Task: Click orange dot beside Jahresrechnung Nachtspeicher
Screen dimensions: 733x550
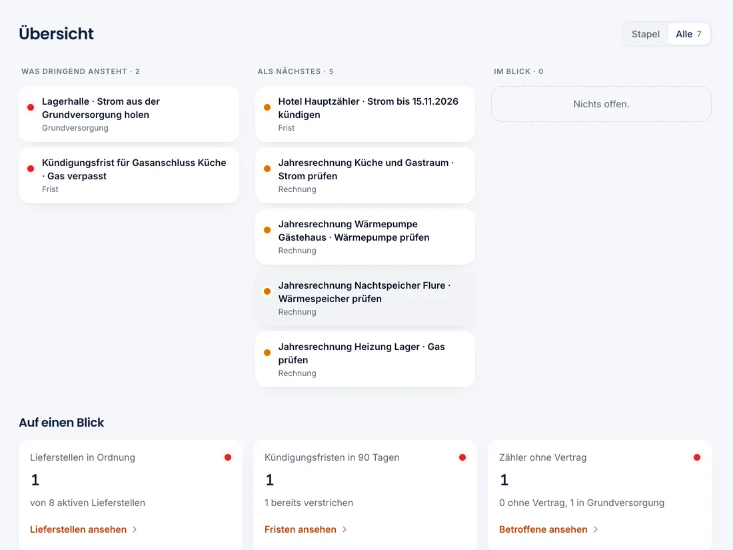Action: (x=267, y=291)
